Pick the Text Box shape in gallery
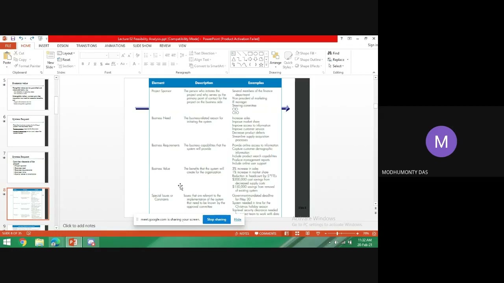Image resolution: width=504 pixels, height=283 pixels. click(x=233, y=54)
